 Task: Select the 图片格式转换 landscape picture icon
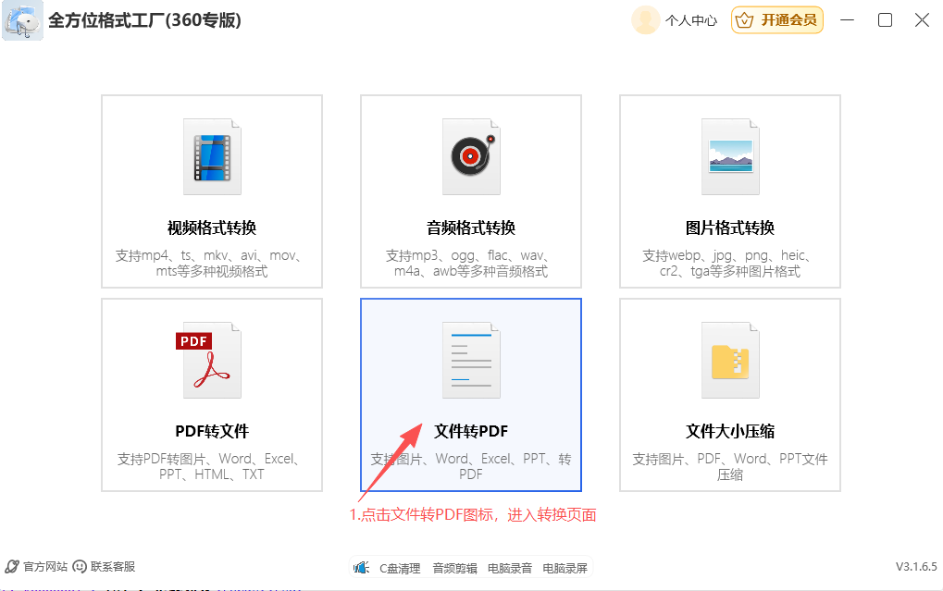click(x=730, y=155)
